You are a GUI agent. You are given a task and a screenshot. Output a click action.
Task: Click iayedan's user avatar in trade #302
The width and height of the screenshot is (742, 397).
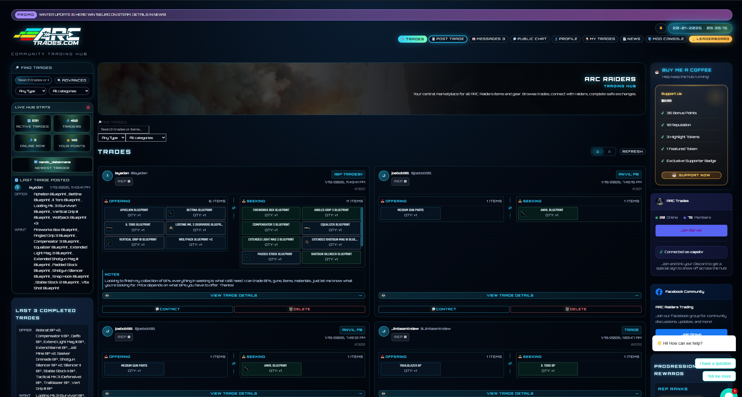107,176
